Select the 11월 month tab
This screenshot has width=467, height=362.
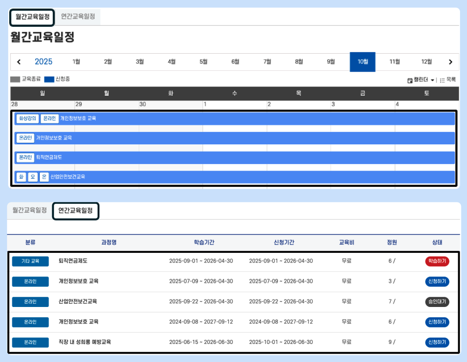click(x=394, y=62)
